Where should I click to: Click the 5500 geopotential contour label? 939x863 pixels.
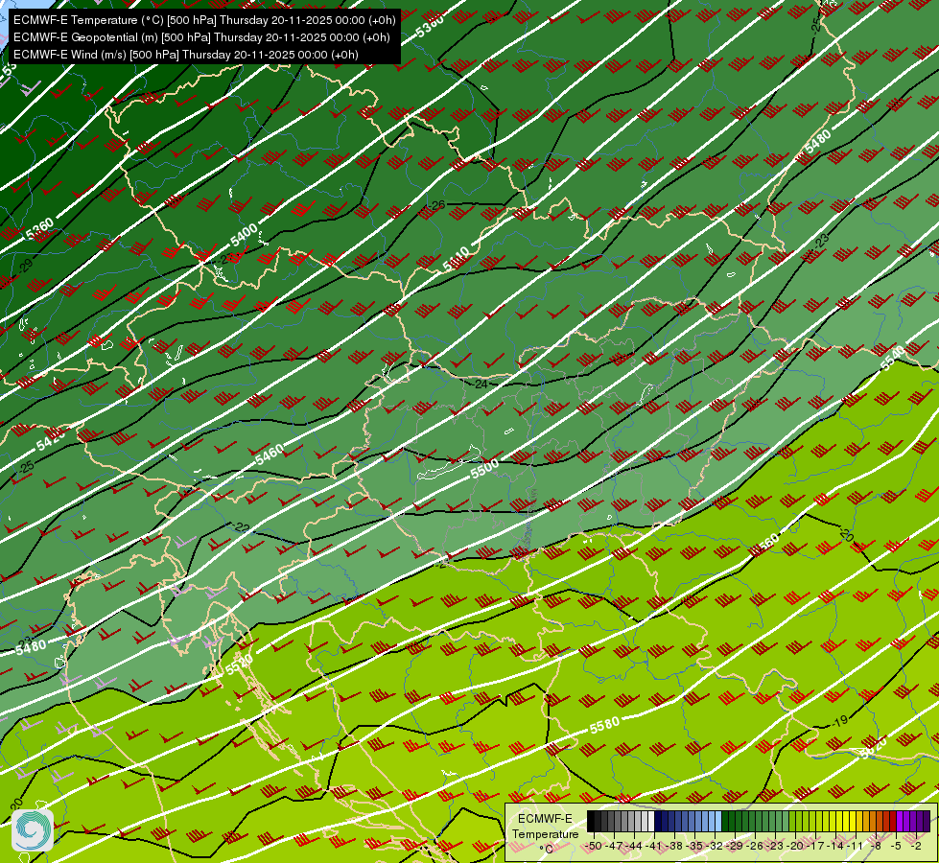(484, 469)
